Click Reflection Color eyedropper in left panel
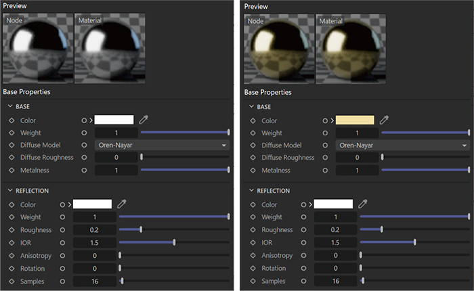The width and height of the screenshot is (474, 291). (122, 204)
